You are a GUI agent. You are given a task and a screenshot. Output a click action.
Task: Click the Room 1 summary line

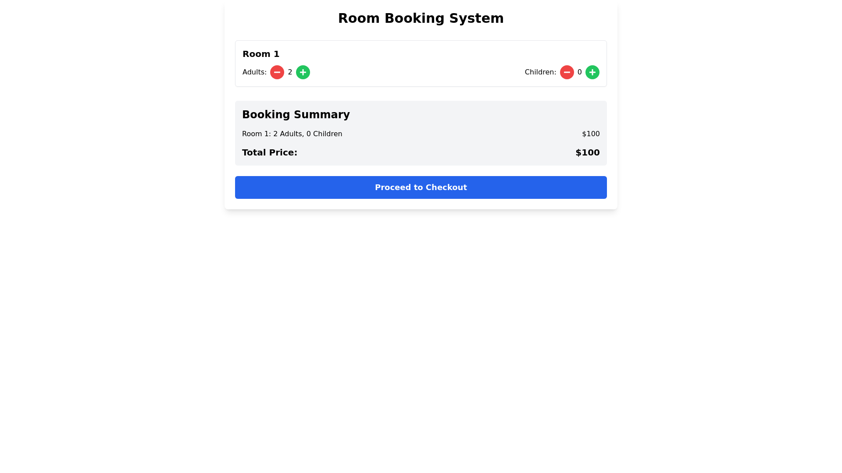(292, 134)
